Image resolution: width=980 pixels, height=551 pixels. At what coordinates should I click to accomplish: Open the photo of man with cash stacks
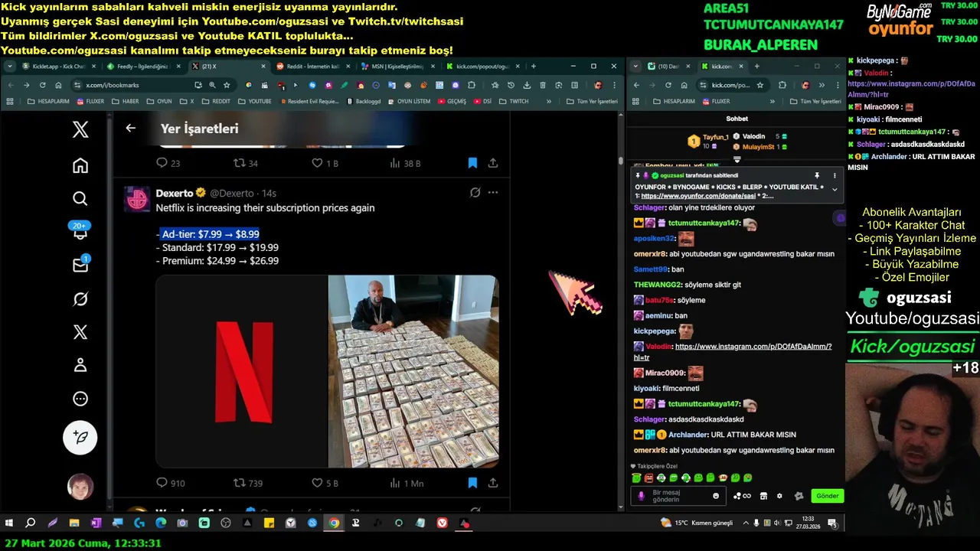pyautogui.click(x=413, y=371)
